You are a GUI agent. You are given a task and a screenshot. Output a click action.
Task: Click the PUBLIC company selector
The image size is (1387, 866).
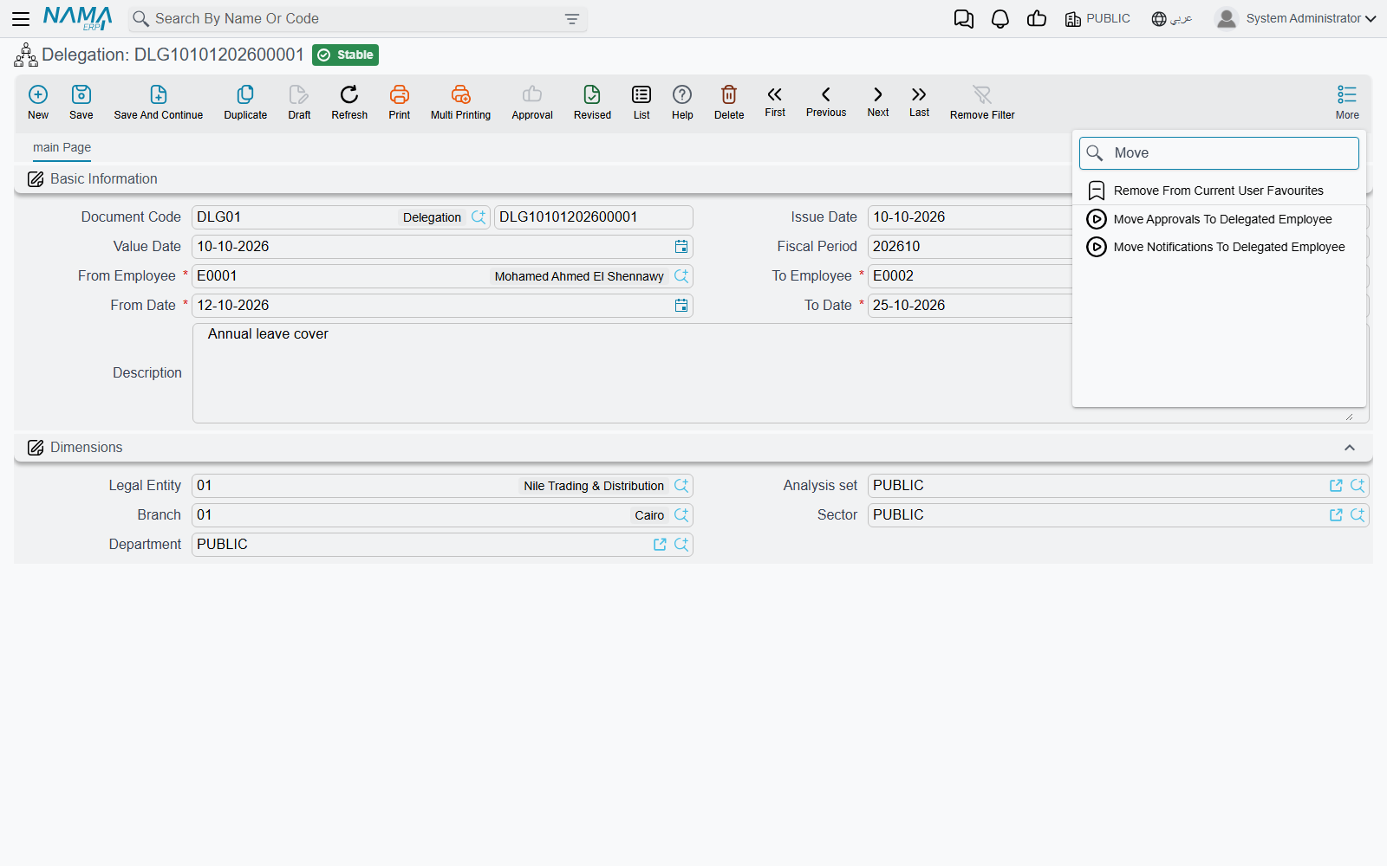pyautogui.click(x=1097, y=19)
